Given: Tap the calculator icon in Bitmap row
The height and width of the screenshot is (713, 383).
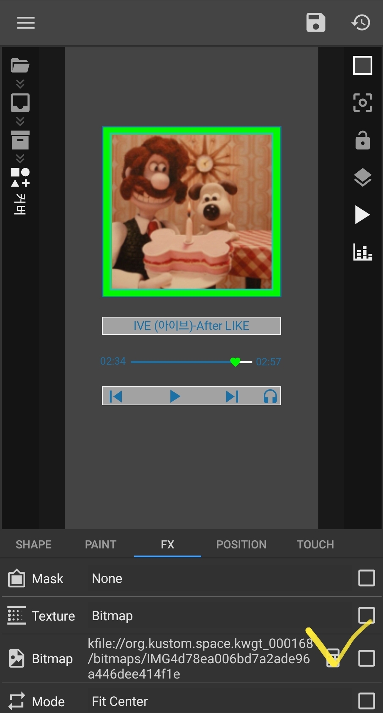Looking at the screenshot, I should 333,658.
